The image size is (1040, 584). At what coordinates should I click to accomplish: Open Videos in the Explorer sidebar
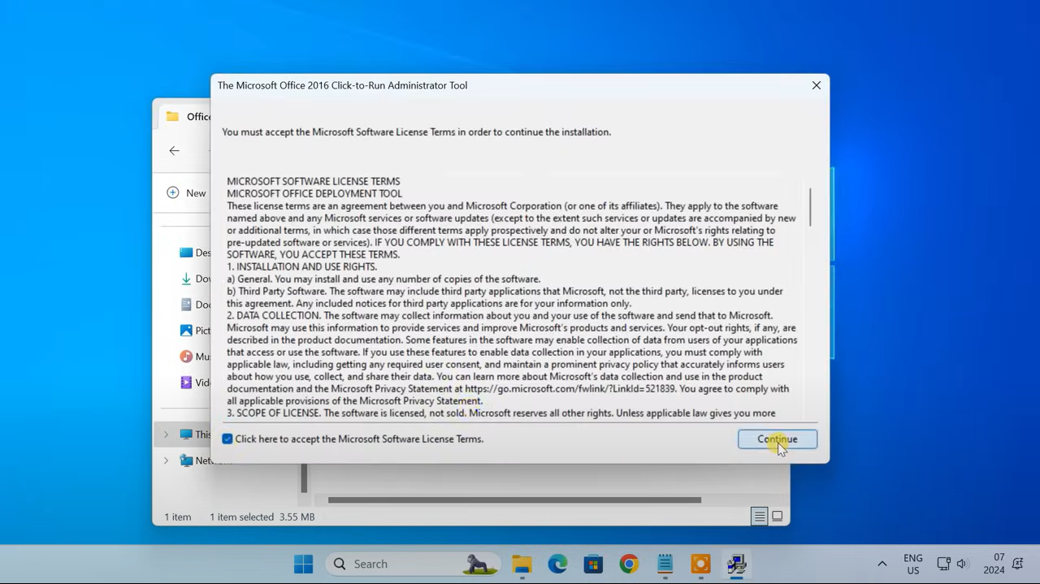point(195,383)
